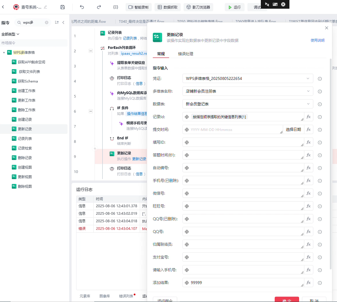Screen dimensions: 337x302
Task: Start 智能录制 recording
Action: tap(138, 7)
